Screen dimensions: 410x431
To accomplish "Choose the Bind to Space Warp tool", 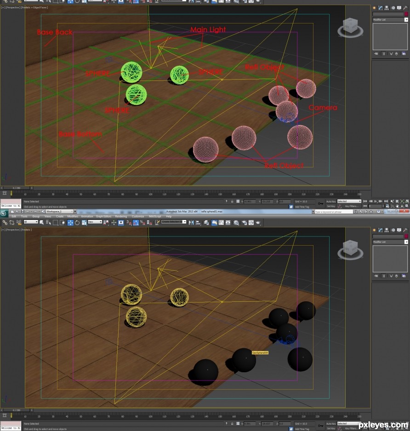I will coord(19,222).
